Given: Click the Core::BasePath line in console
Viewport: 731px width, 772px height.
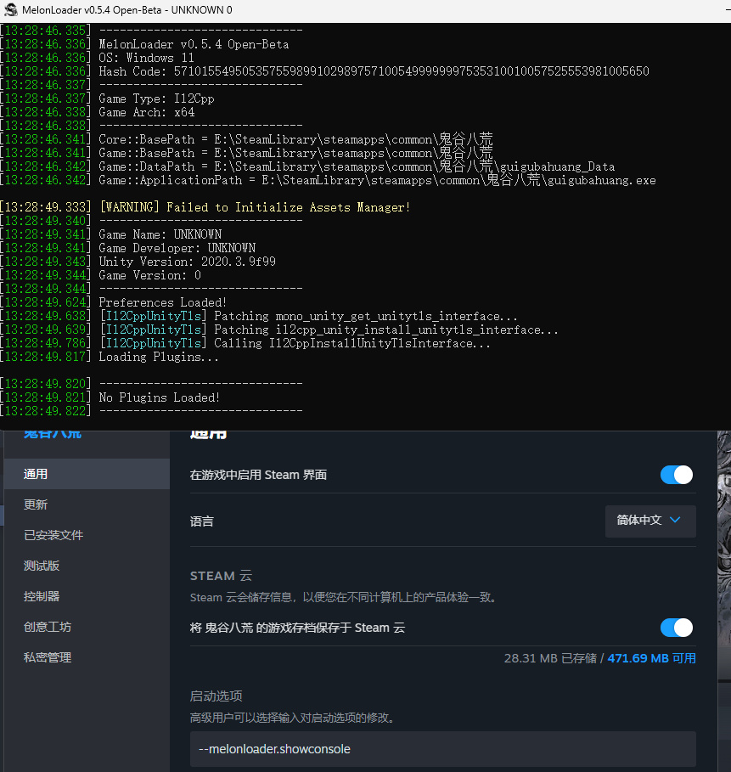Looking at the screenshot, I should [295, 139].
